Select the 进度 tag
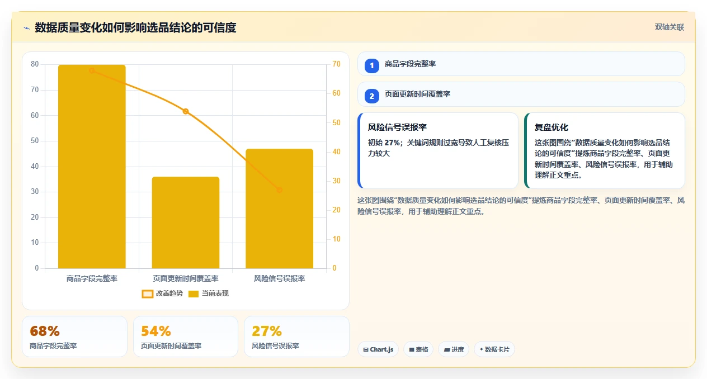This screenshot has height=379, width=707. point(454,349)
